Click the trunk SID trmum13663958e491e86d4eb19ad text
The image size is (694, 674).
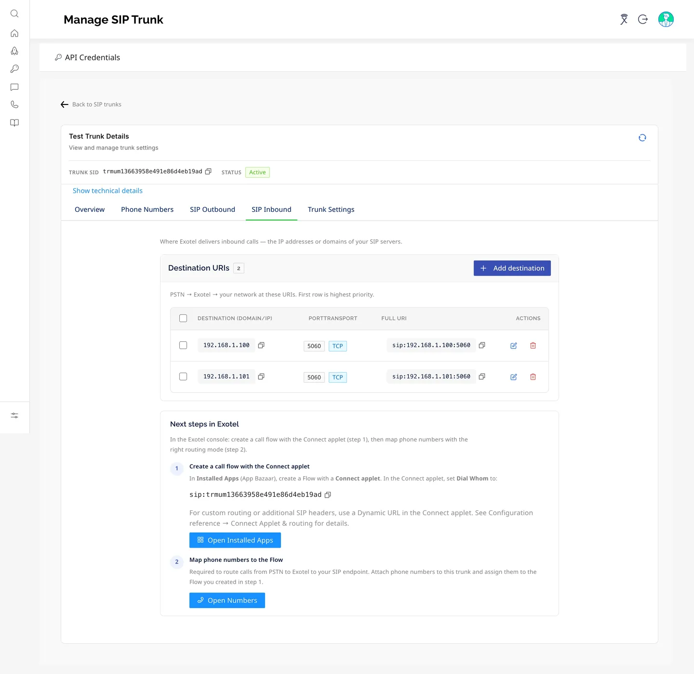152,171
